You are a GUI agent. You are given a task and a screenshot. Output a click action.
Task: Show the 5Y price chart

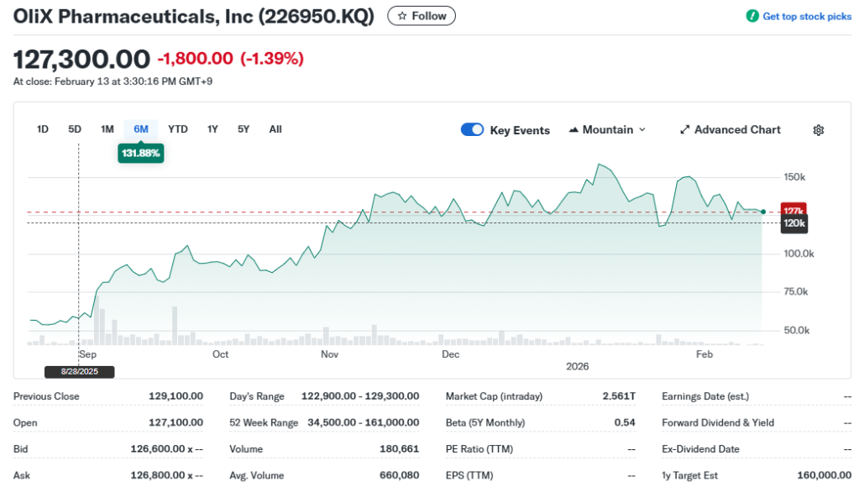pos(244,129)
